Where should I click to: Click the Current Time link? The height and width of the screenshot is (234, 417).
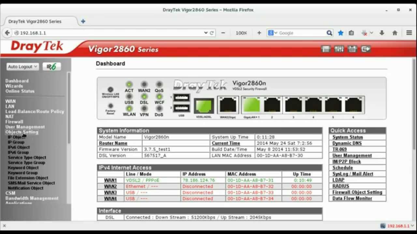(x=226, y=143)
